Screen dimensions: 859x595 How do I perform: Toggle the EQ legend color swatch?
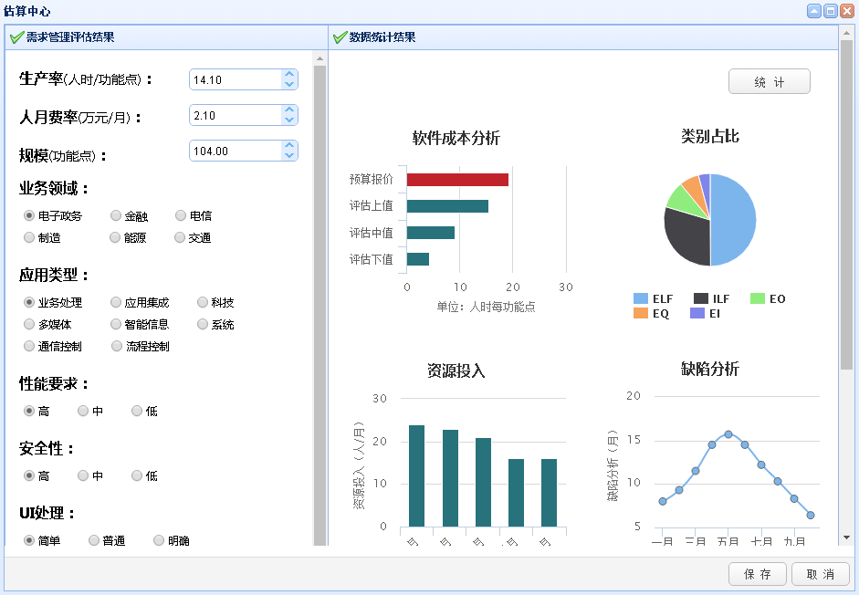point(641,313)
